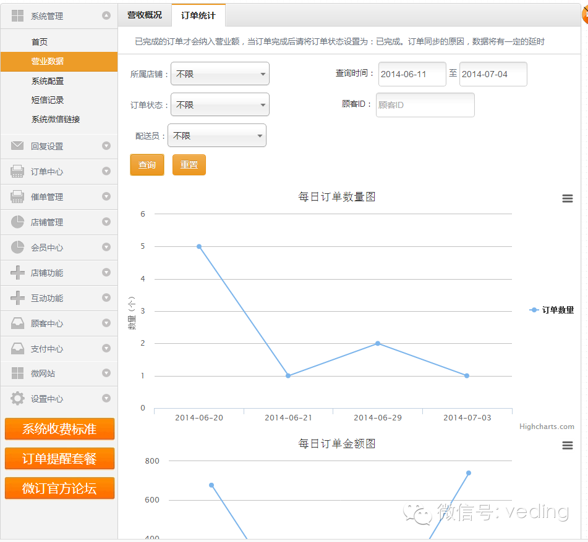Toggle the 订单数量 legend series
The image size is (588, 542).
coord(552,310)
